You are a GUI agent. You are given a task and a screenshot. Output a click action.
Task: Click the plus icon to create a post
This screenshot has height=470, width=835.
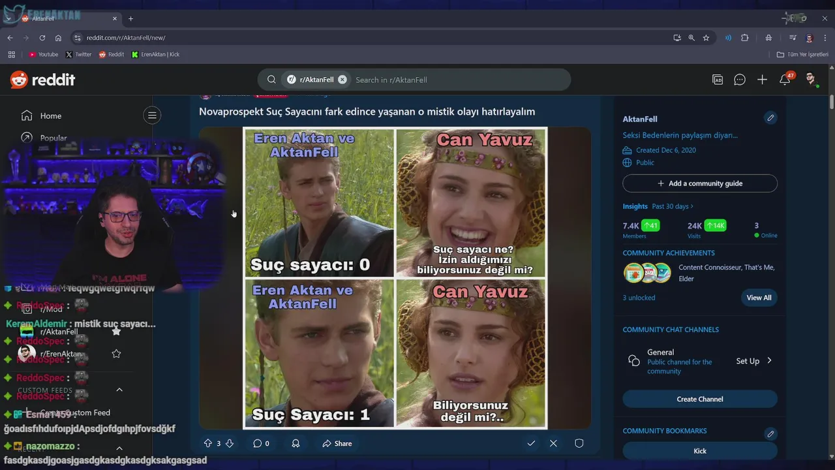pyautogui.click(x=762, y=80)
